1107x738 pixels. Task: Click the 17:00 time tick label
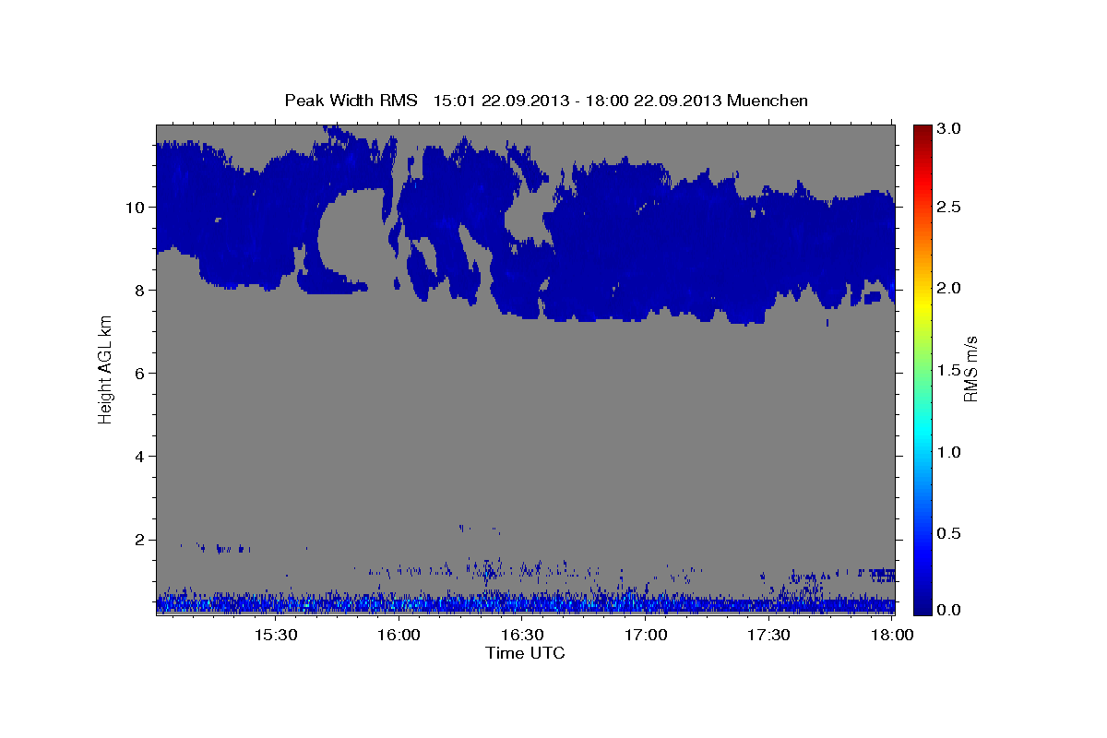(646, 635)
